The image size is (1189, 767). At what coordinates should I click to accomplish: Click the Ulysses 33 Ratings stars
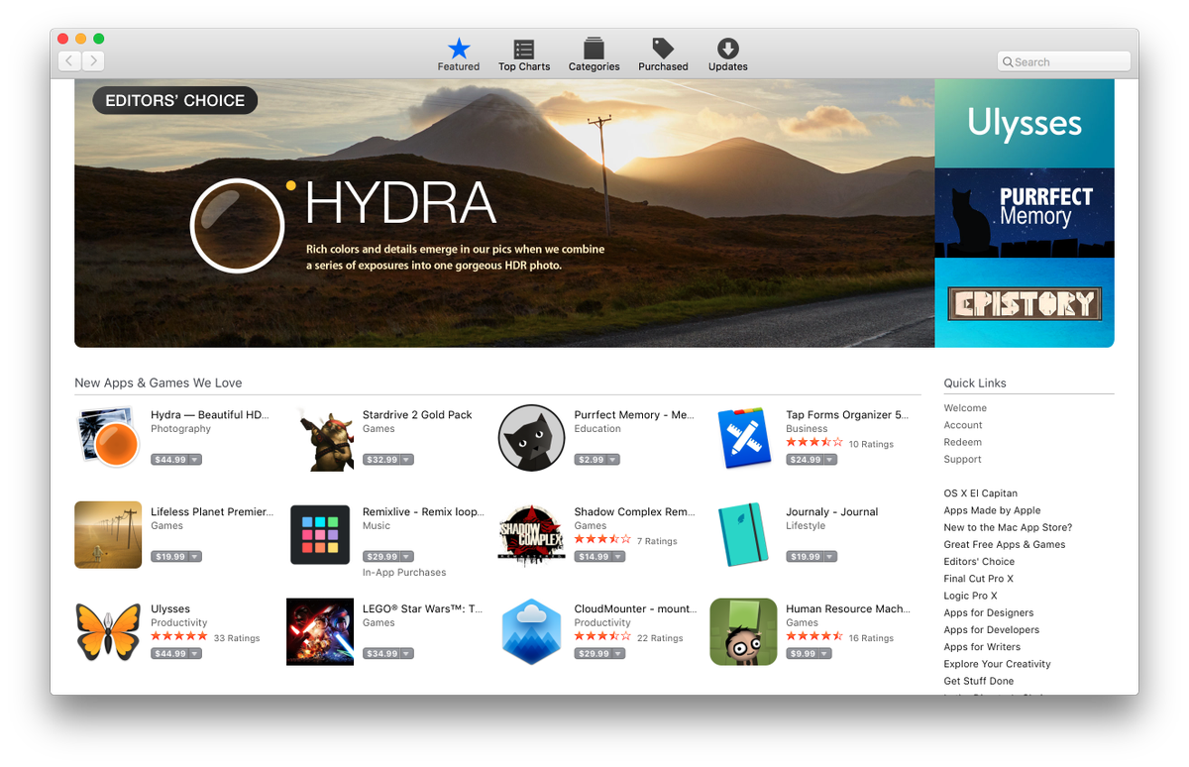tap(179, 637)
